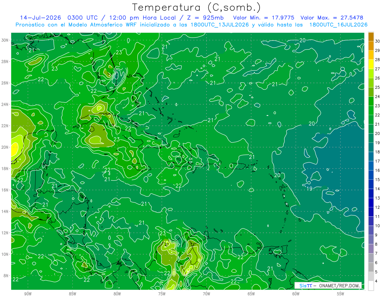The image size is (386, 298).
Task: Click the color scale label "11"
Action: coord(378,217)
